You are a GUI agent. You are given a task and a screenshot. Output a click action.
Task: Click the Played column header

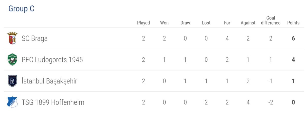tap(143, 23)
